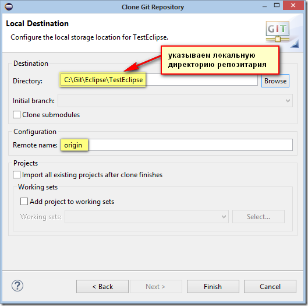Close the Clone Git Repository dialog
This screenshot has height=306, width=308.
tap(293, 5)
